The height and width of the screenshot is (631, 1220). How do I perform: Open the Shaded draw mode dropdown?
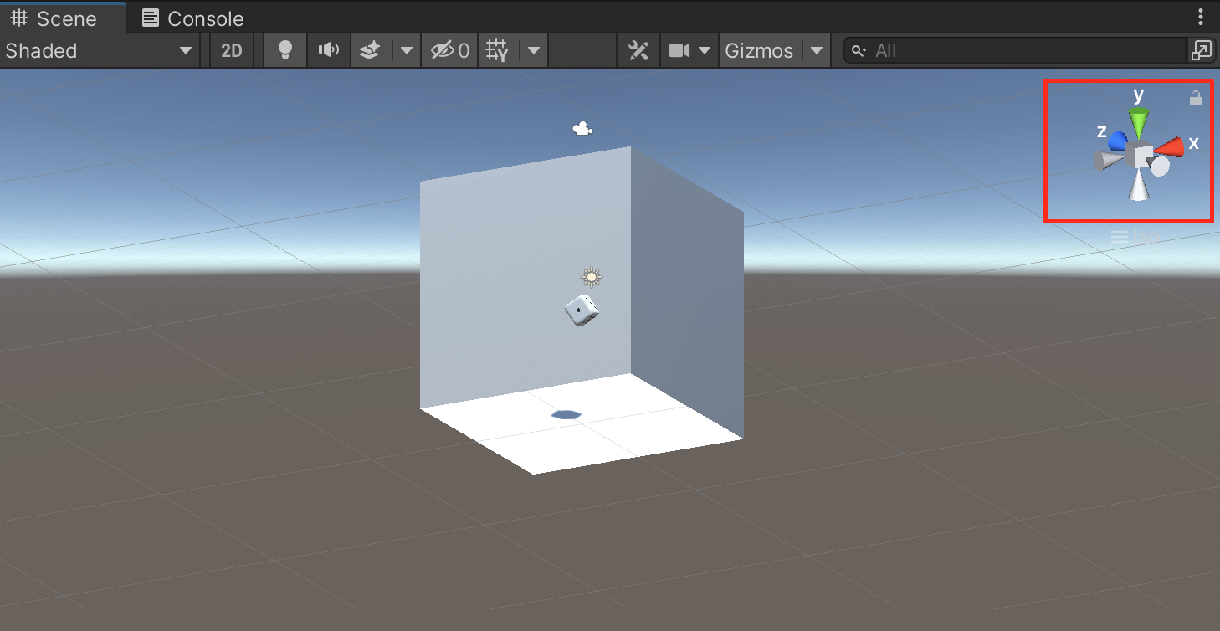(x=99, y=51)
